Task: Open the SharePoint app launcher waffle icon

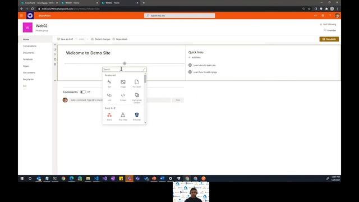Action: (x=21, y=16)
